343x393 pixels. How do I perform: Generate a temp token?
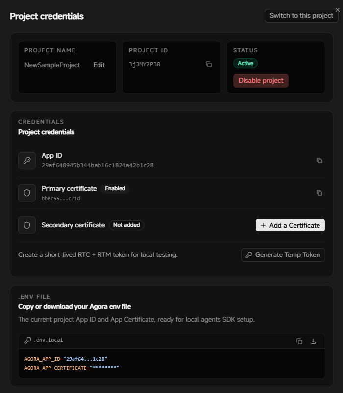(283, 255)
